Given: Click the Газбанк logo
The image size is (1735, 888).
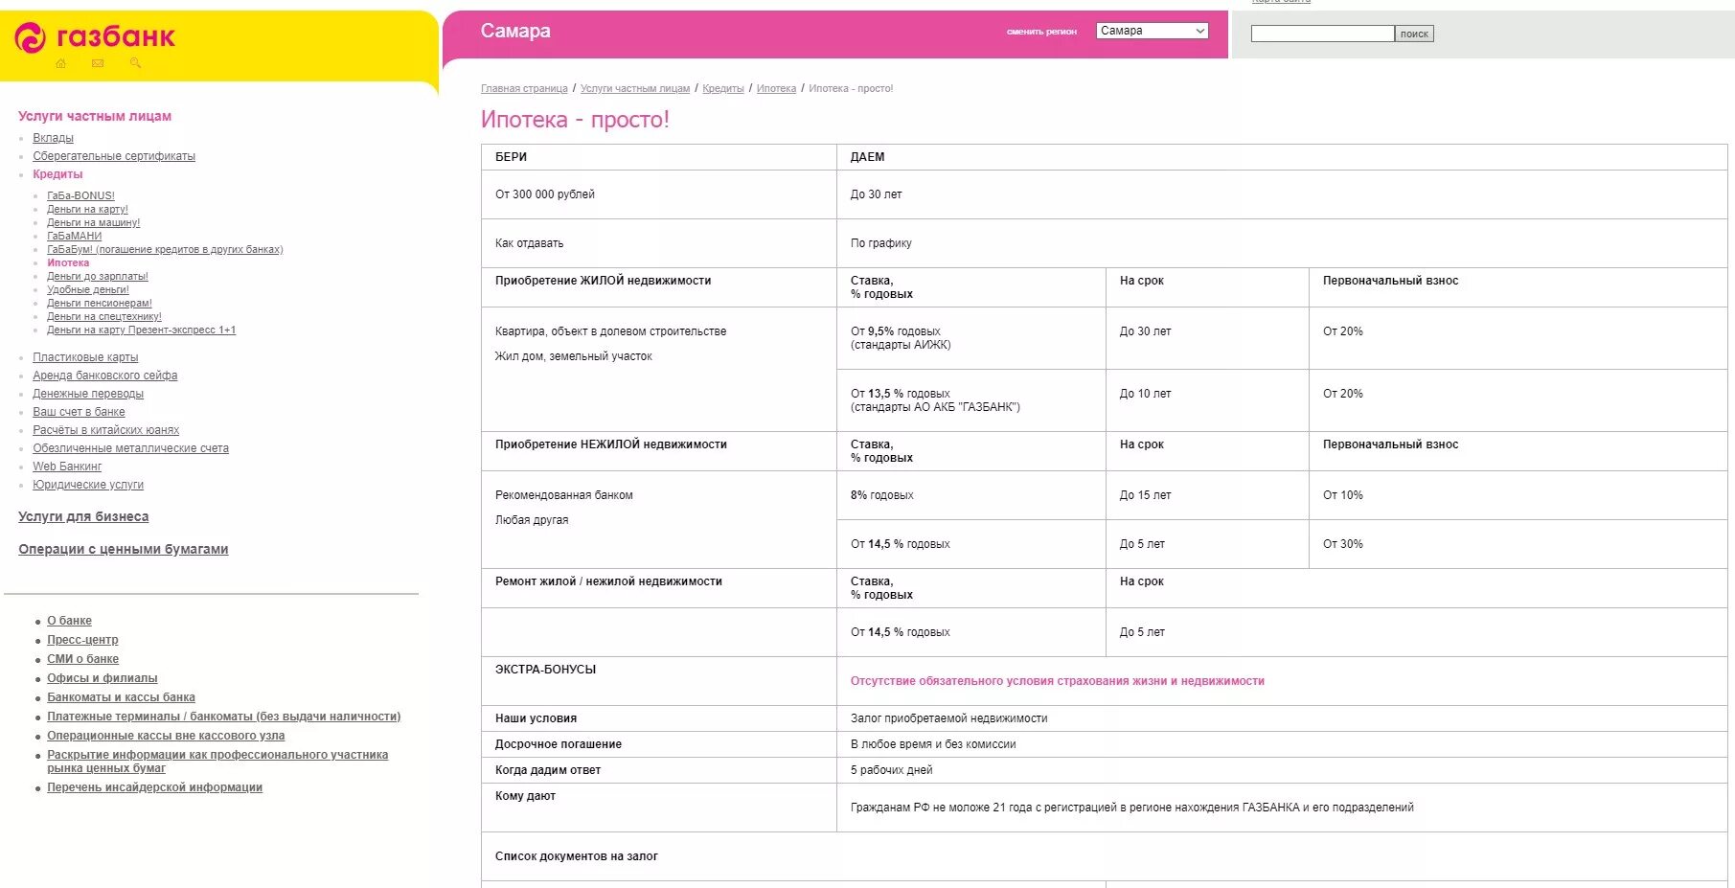Looking at the screenshot, I should click(95, 37).
